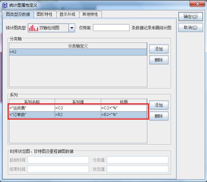Click 删除 button in 分类轴 section
207x182 pixels.
159,60
